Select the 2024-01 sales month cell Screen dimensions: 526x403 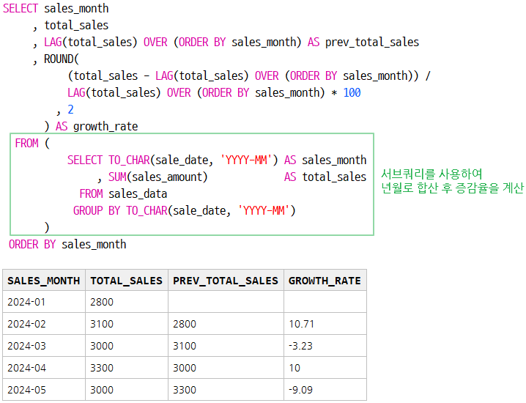(44, 302)
